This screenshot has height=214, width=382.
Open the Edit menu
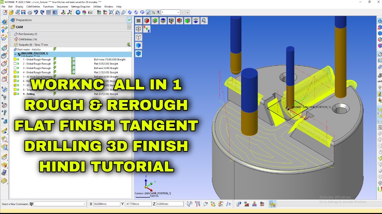pyautogui.click(x=10, y=7)
